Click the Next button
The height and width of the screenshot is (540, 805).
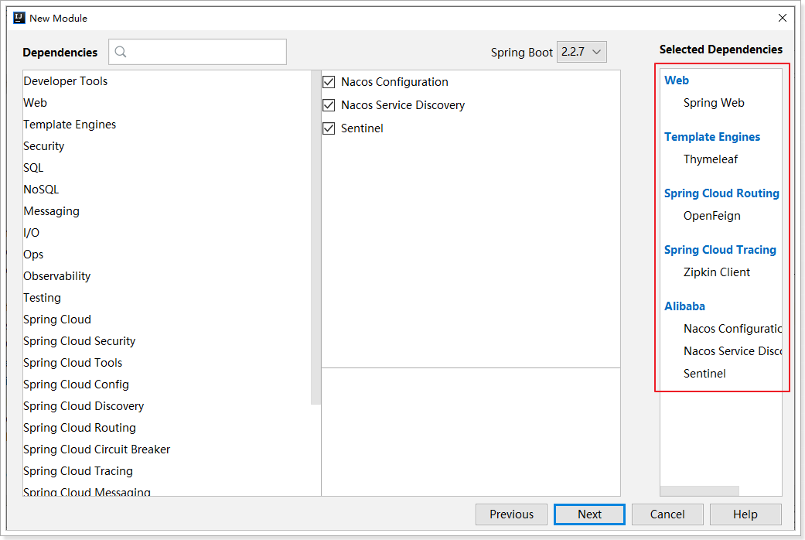coord(589,514)
